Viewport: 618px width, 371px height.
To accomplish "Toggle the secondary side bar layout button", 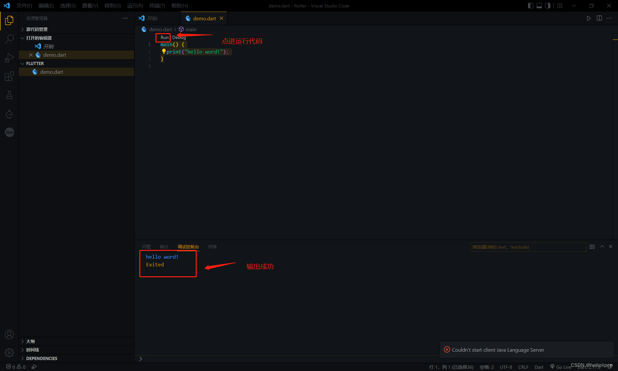I will pos(548,6).
